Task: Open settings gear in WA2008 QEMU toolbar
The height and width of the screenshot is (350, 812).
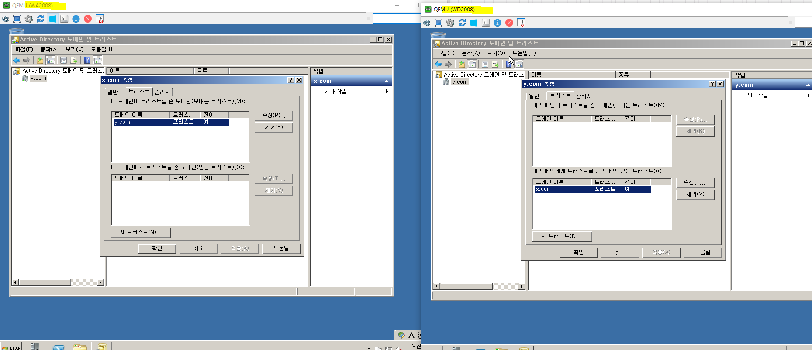Action: (x=29, y=19)
